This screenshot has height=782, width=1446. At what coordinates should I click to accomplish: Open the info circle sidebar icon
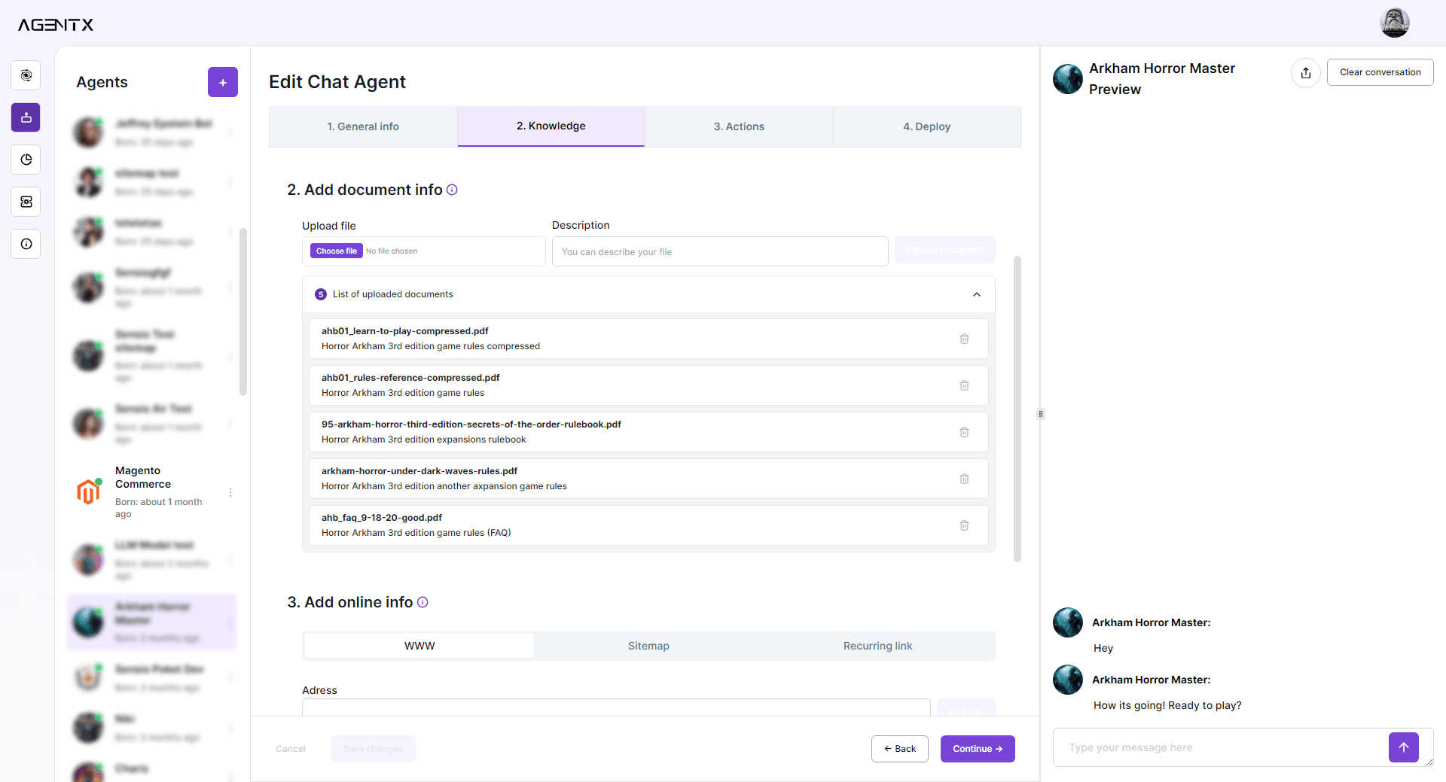[26, 244]
